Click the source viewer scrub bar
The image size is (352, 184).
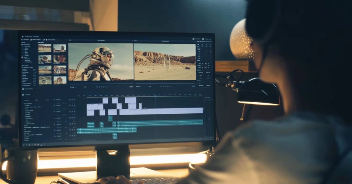[x=101, y=84]
